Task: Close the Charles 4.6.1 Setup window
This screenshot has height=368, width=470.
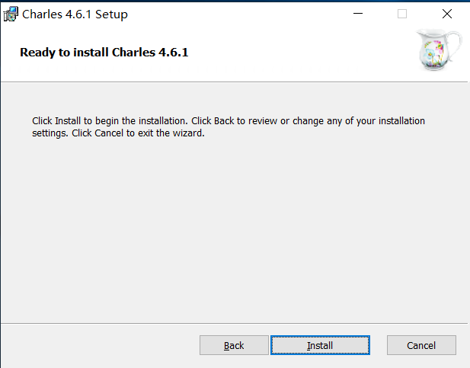Action: pos(447,14)
